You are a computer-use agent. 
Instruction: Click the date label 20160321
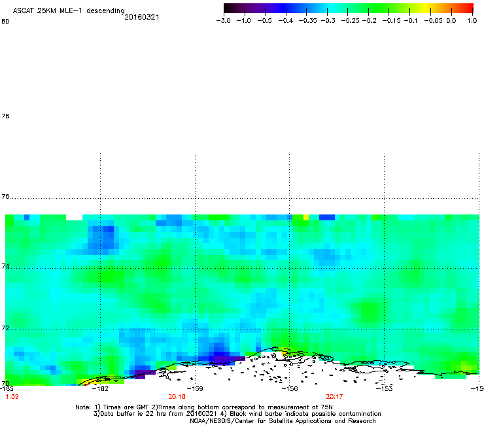pyautogui.click(x=142, y=17)
